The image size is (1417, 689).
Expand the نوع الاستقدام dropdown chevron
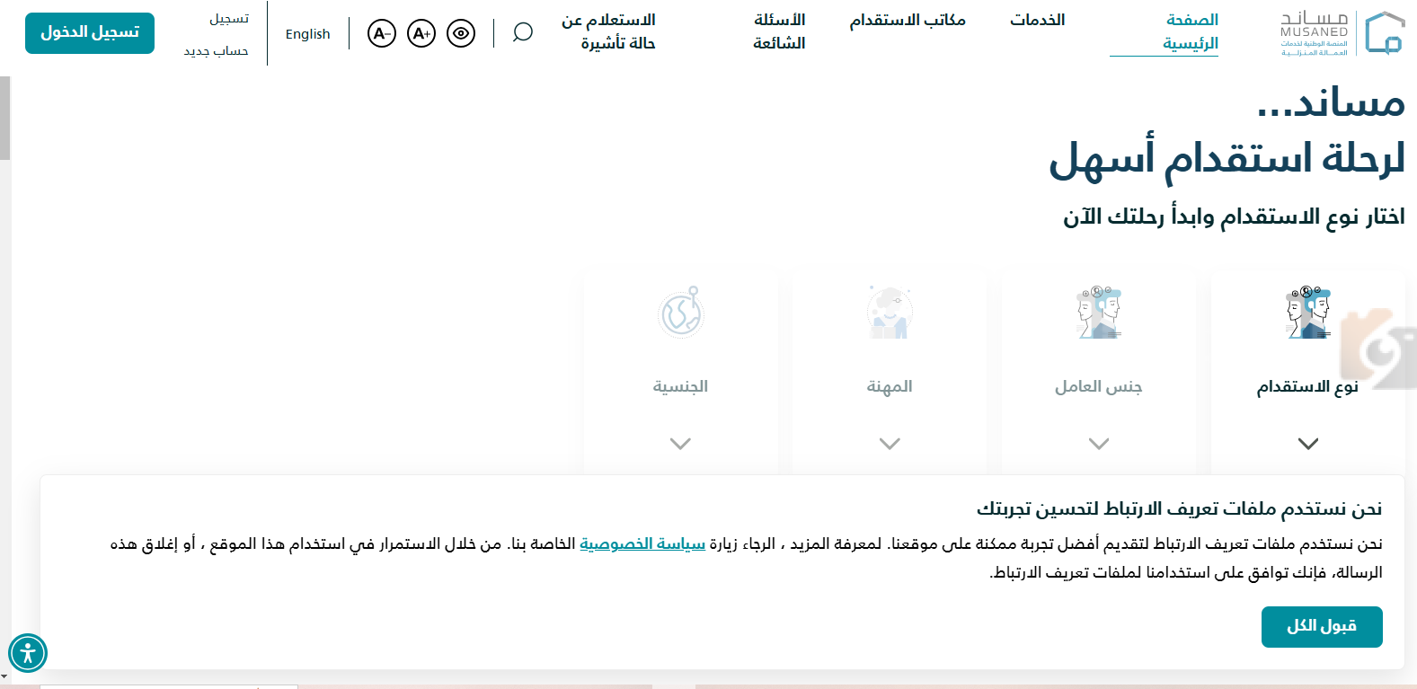click(1308, 444)
